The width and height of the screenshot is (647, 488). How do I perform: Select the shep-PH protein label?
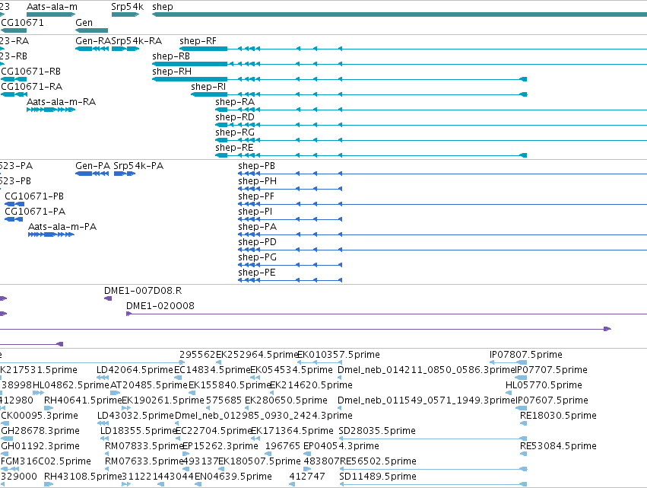pos(258,181)
